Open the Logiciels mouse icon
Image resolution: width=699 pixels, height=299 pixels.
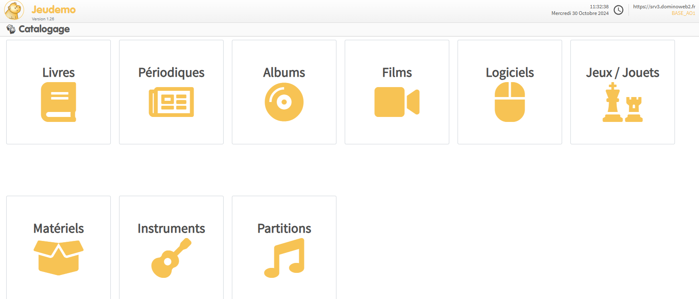point(510,102)
